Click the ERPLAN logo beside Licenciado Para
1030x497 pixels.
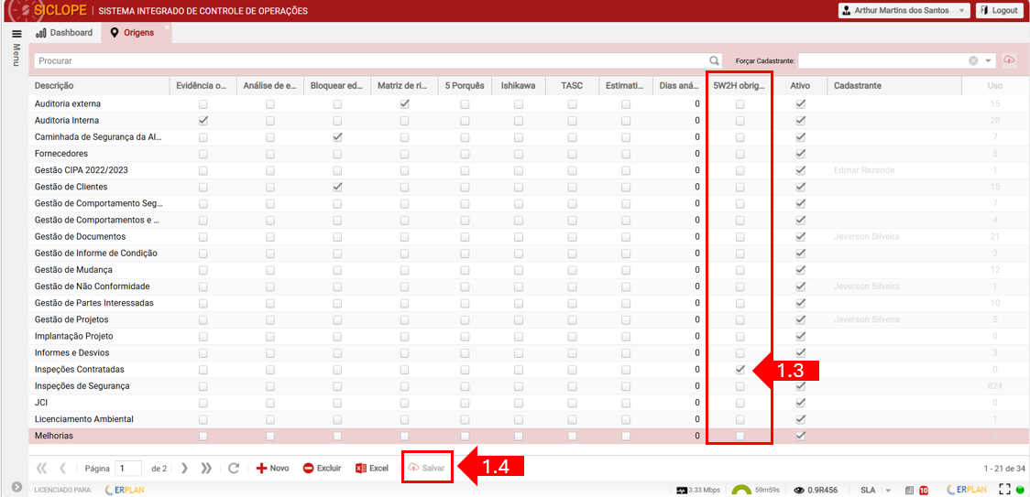(x=125, y=490)
